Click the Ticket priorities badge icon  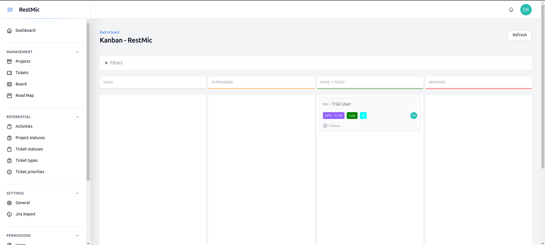(9, 172)
